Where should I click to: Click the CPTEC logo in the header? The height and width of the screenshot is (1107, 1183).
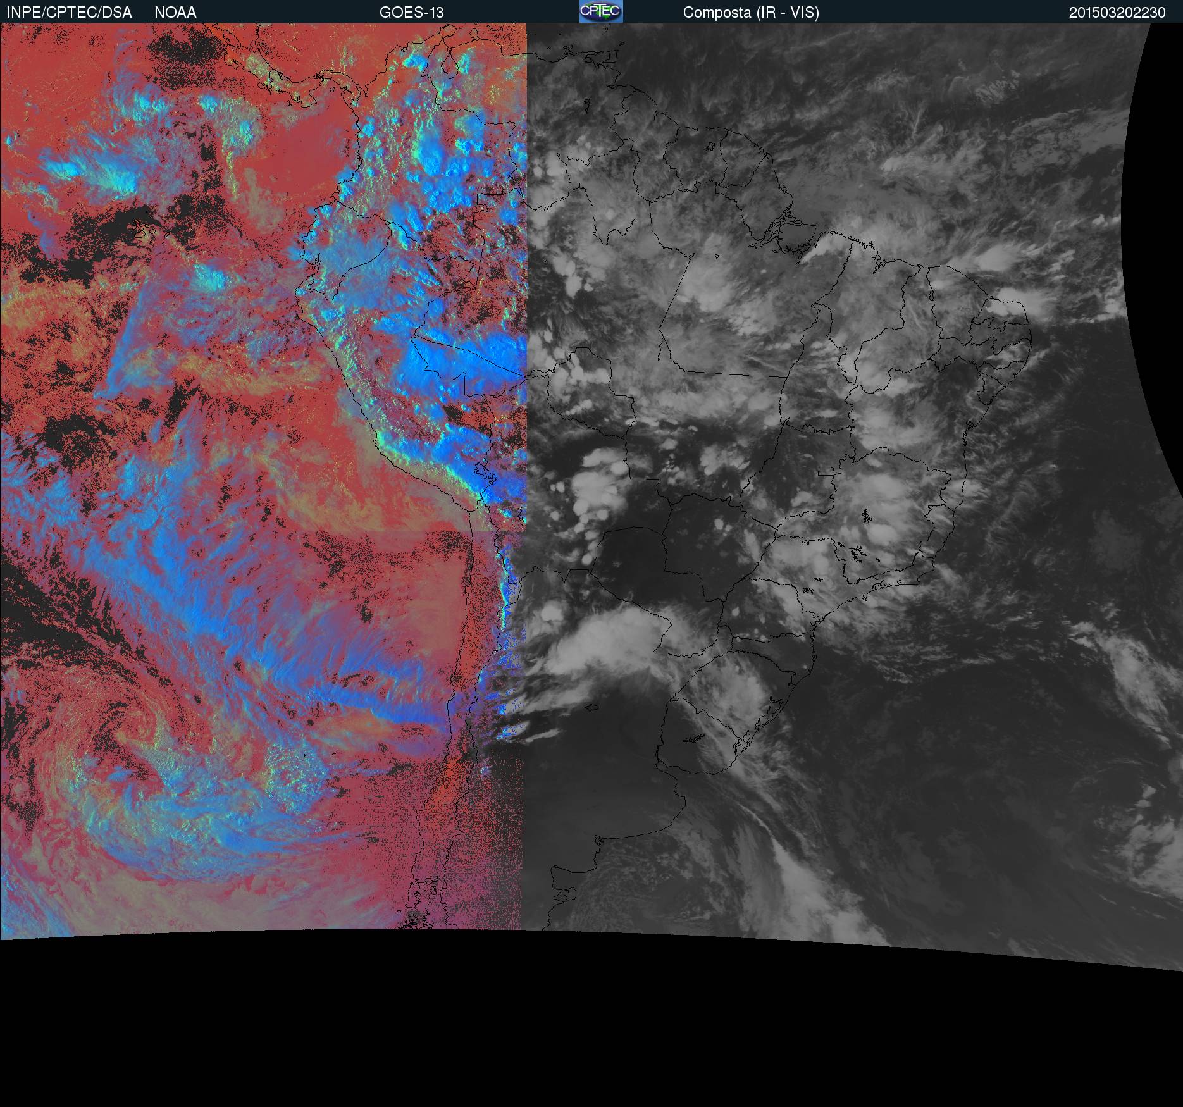[601, 11]
